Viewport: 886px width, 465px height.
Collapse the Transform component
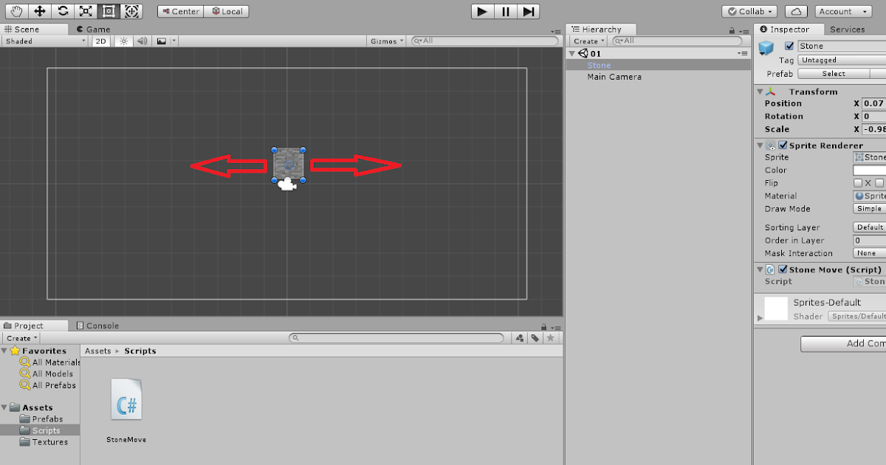click(x=760, y=91)
